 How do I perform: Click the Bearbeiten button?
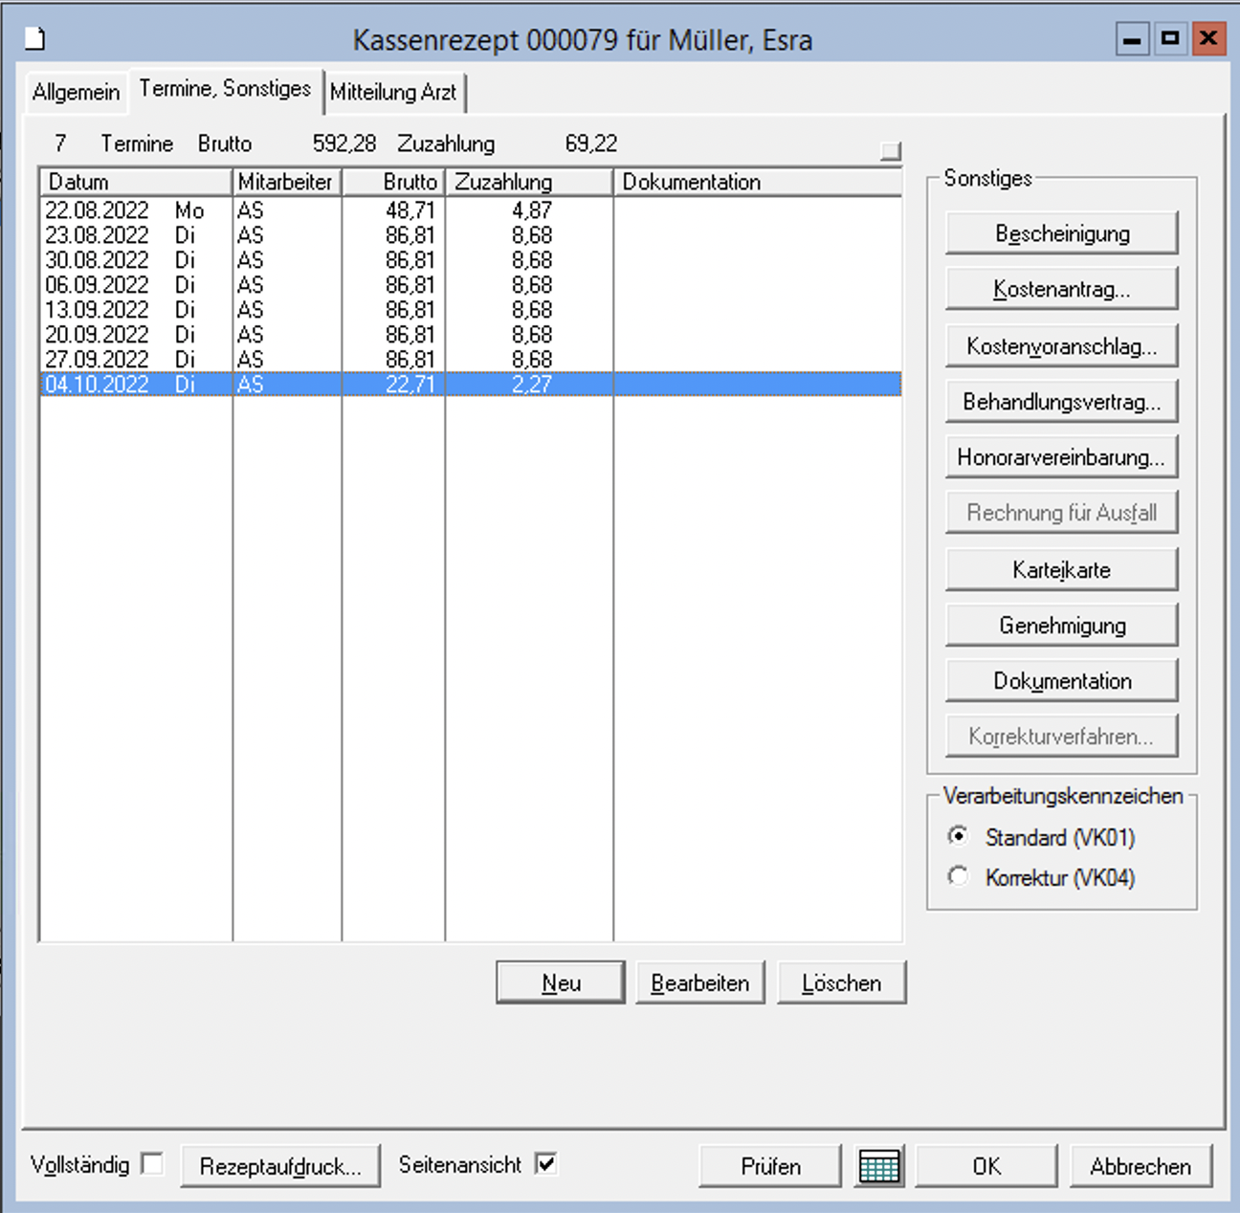[x=699, y=982]
